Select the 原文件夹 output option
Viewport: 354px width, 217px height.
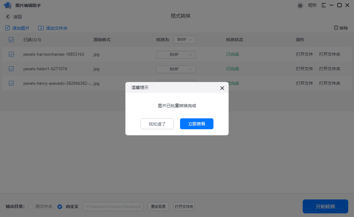point(30,206)
